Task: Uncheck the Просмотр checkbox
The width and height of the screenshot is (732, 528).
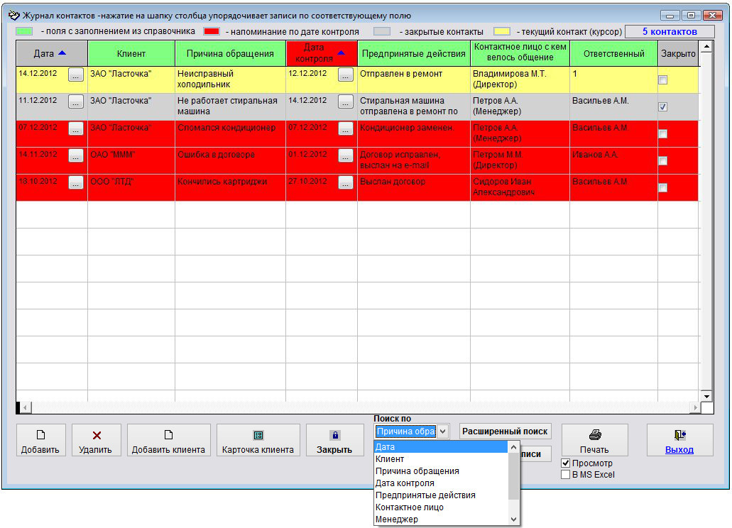Action: [x=565, y=463]
